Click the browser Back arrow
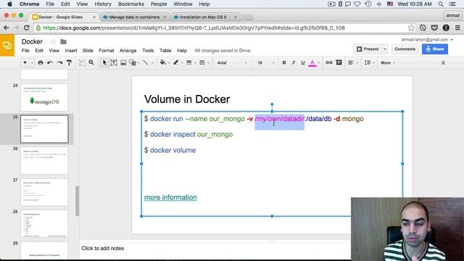The width and height of the screenshot is (464, 261). click(7, 28)
